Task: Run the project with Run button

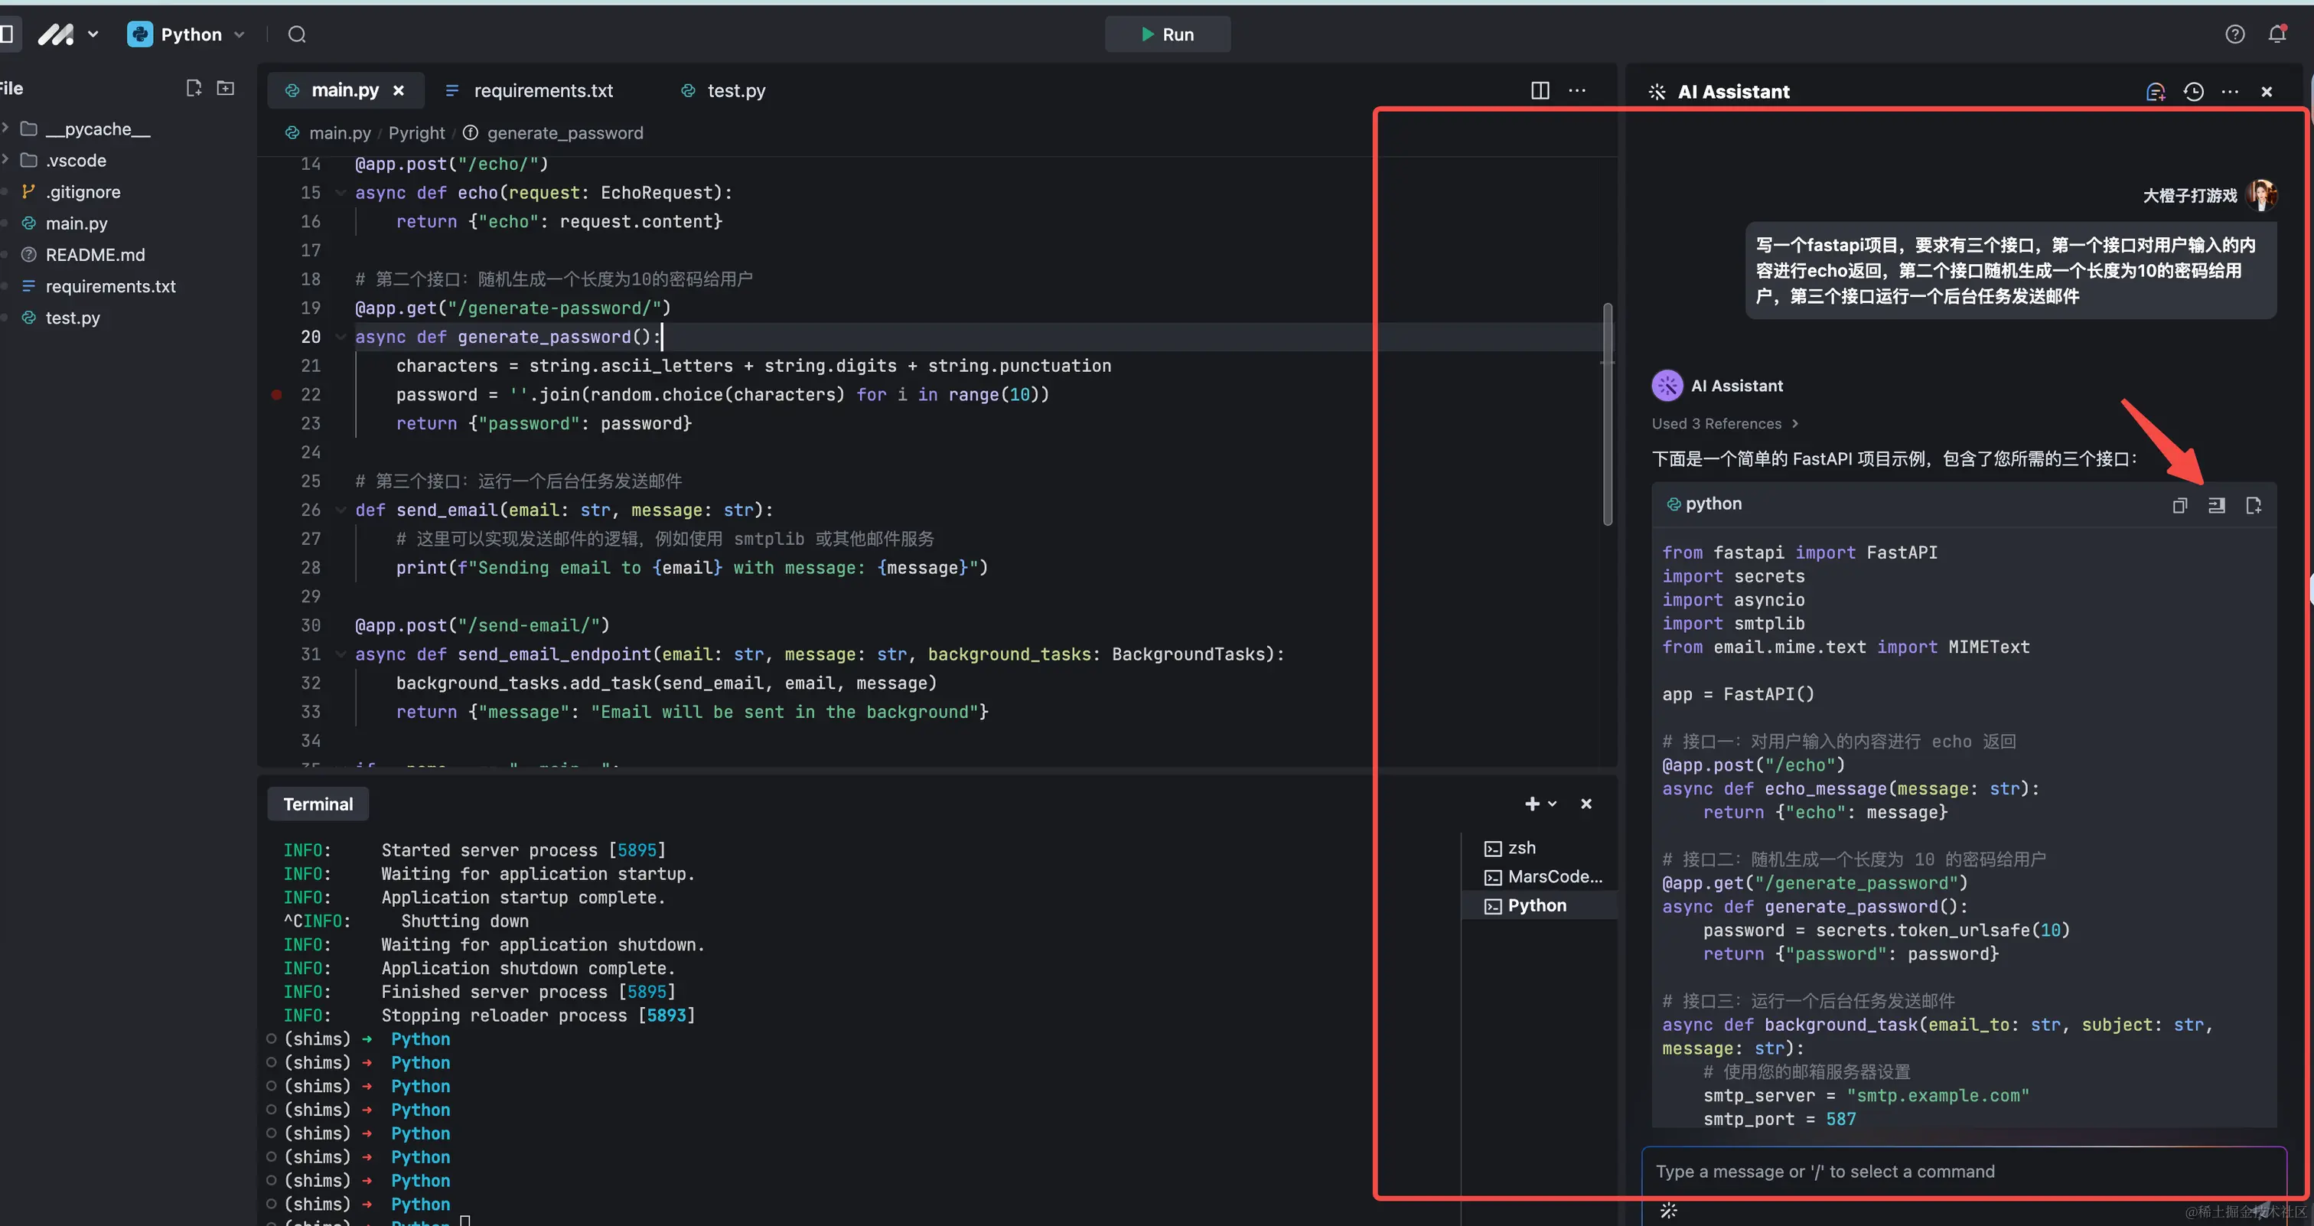Action: [x=1167, y=34]
